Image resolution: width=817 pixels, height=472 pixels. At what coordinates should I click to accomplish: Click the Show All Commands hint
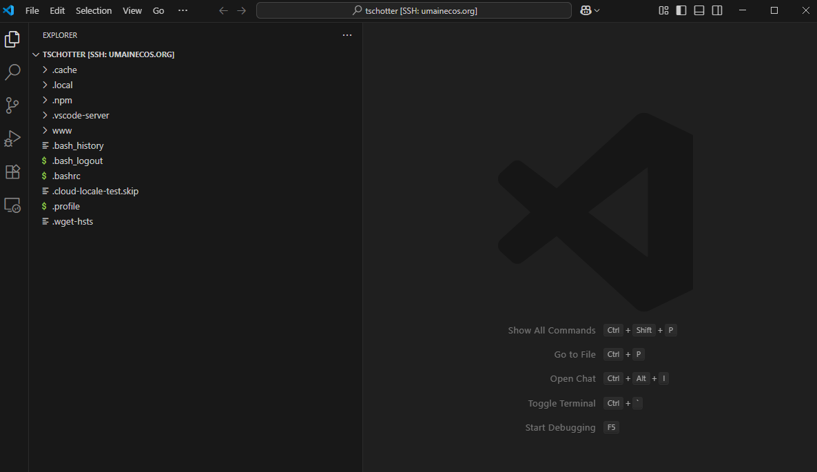[552, 330]
